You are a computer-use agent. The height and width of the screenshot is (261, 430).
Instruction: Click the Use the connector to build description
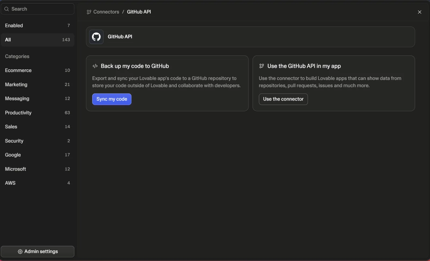(330, 82)
